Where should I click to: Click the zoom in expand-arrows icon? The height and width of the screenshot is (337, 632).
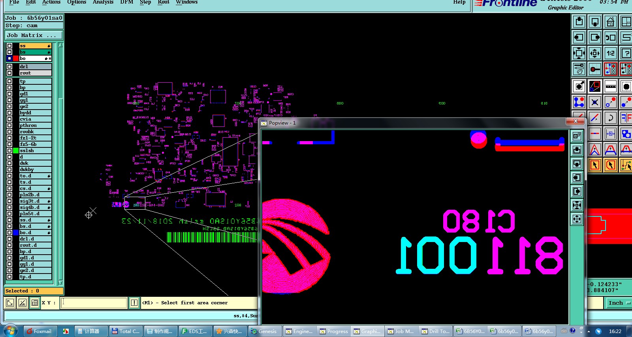point(579,53)
